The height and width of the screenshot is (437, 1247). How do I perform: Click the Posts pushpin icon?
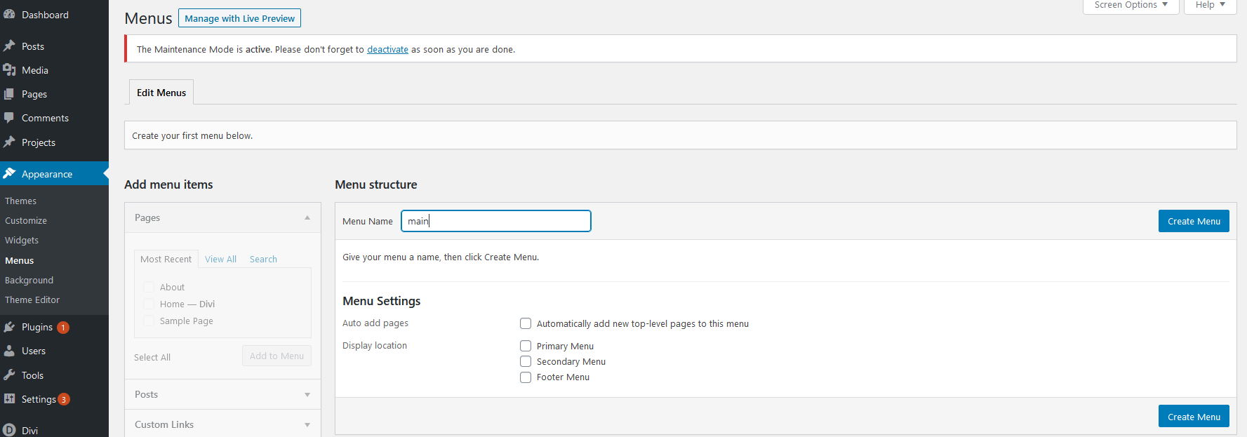[9, 46]
